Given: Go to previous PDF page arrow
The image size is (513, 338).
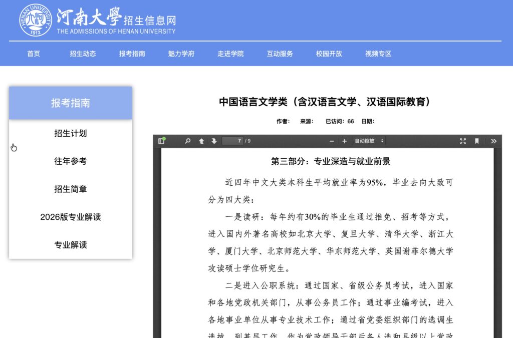Looking at the screenshot, I should click(201, 141).
